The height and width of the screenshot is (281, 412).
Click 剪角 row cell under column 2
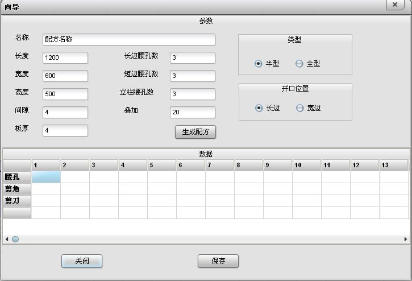[x=75, y=189]
